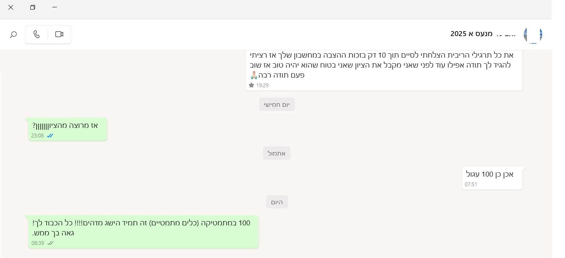Close the WhatsApp window
This screenshot has height=258, width=565.
click(11, 7)
